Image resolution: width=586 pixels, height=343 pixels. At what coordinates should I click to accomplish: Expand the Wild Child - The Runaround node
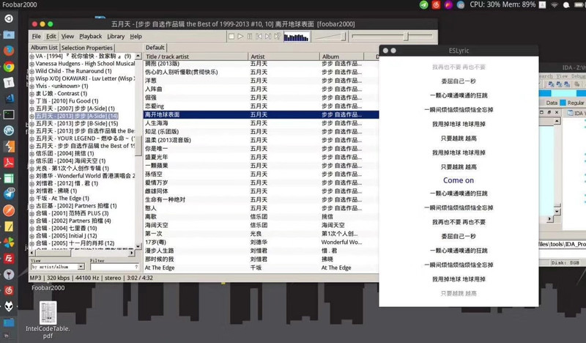32,71
